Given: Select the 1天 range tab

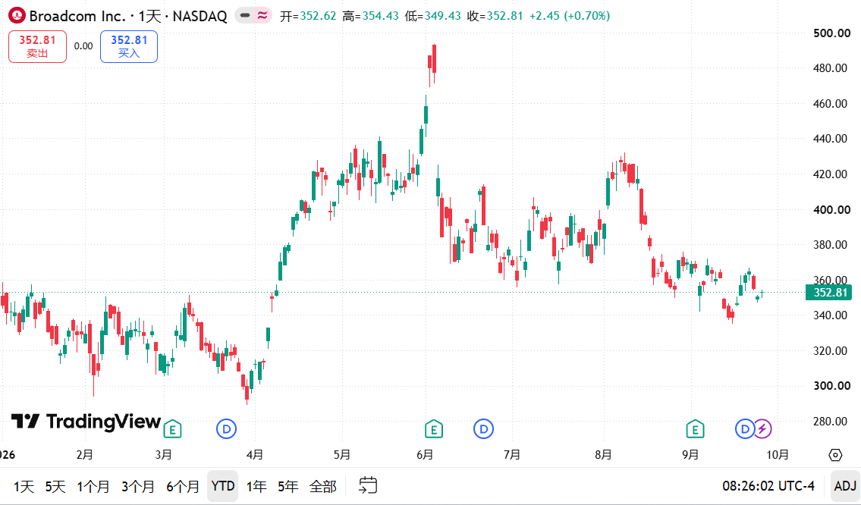Looking at the screenshot, I should click(24, 486).
